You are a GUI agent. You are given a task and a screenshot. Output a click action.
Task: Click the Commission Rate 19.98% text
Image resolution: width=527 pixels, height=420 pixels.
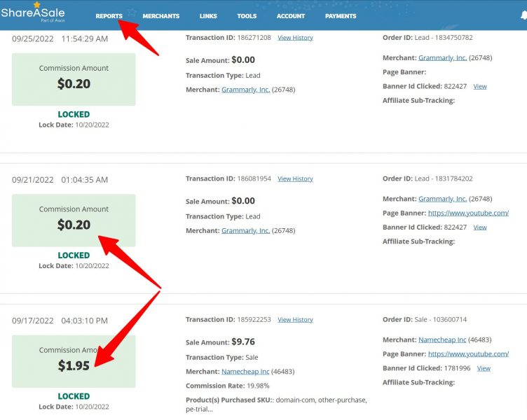point(228,386)
